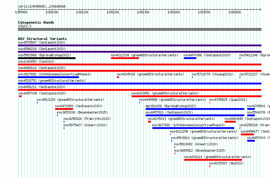Viewport: 270px width, 178px height.
Task: Click the 109120k ruler position
Action: pyautogui.click(x=113, y=12)
